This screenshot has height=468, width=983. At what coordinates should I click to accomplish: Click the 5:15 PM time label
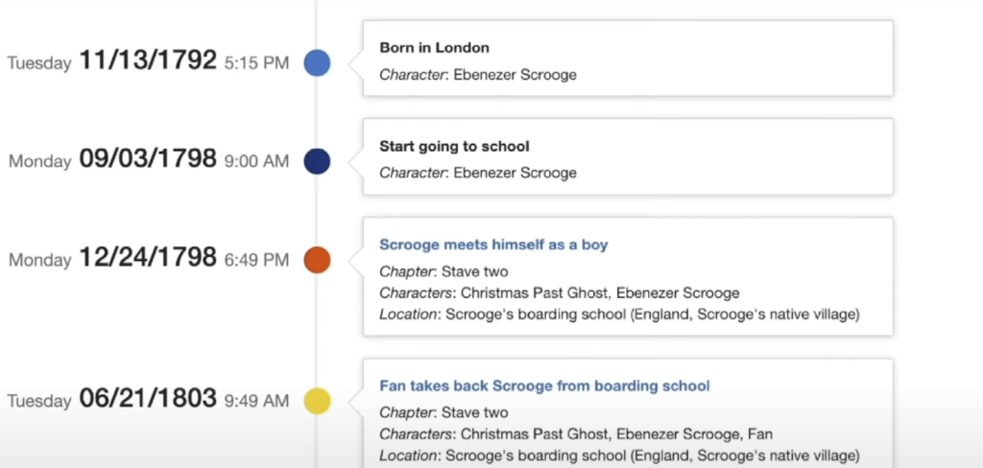point(256,63)
